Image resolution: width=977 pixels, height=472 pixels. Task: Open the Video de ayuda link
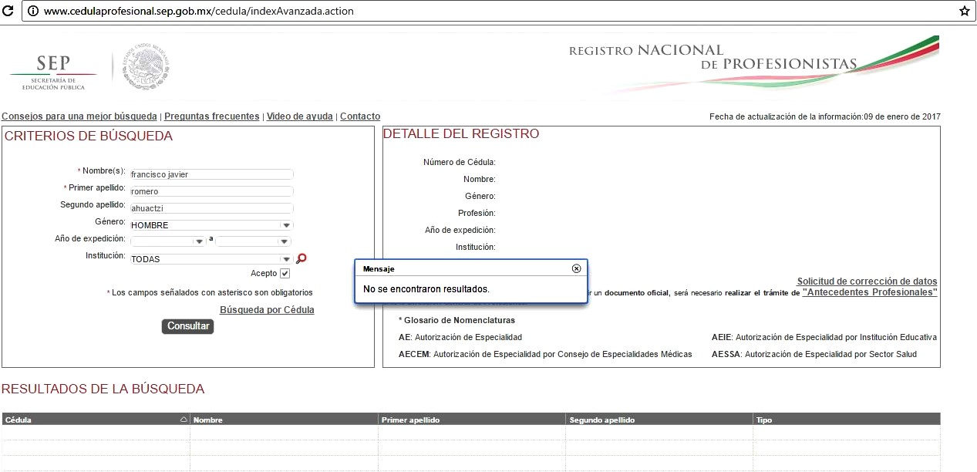click(x=299, y=116)
